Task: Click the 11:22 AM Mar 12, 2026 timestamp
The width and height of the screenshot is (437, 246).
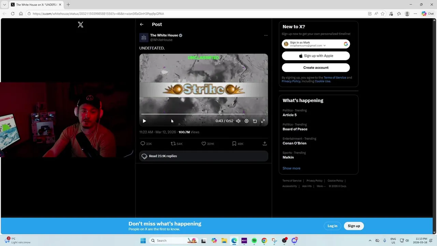Action: pyautogui.click(x=157, y=132)
